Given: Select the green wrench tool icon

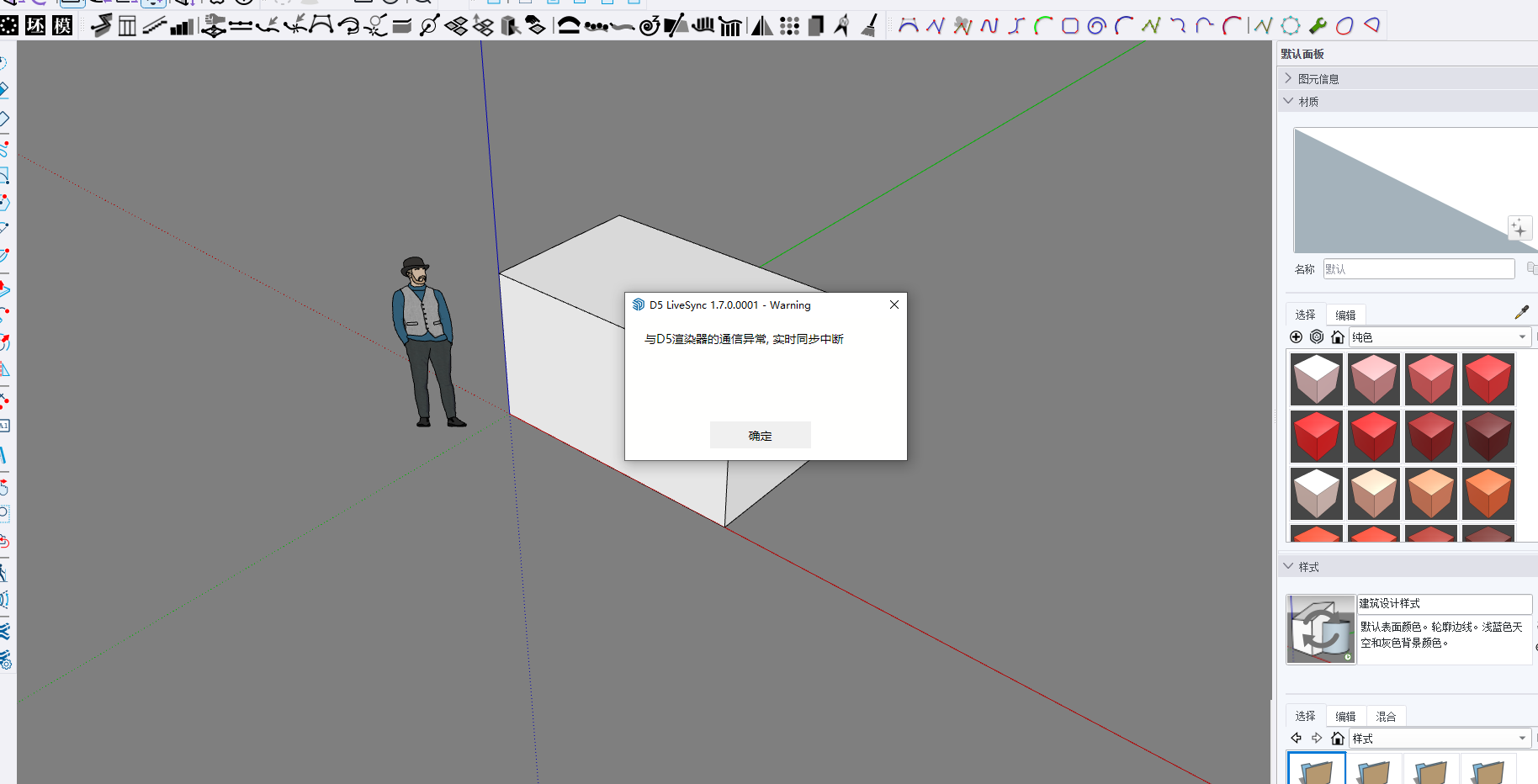Looking at the screenshot, I should click(1318, 25).
